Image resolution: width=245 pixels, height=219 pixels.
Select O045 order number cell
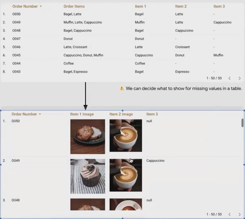[16, 55]
